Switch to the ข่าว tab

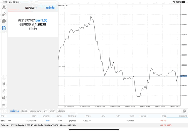(46, 111)
